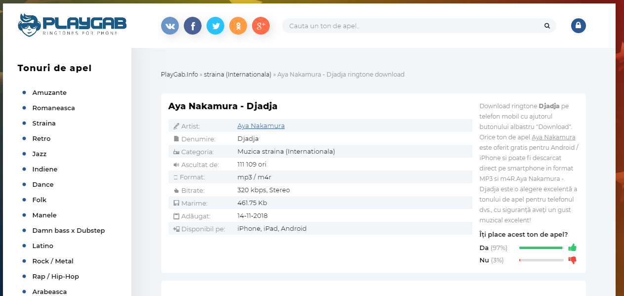This screenshot has width=624, height=296.
Task: Click the '14-11-2018' date value
Action: 253,216
